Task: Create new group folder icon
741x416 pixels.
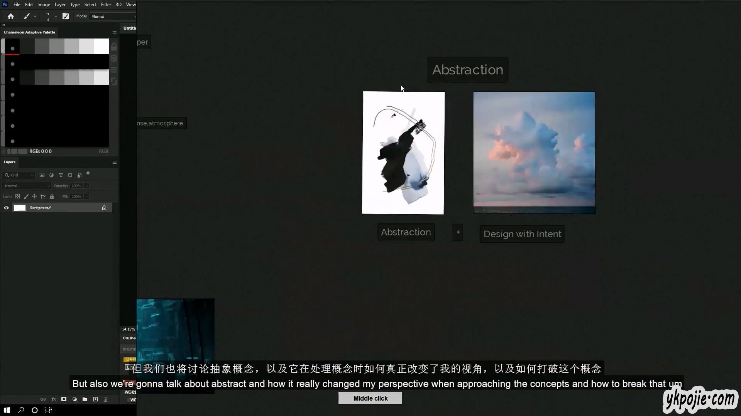Action: 85,399
